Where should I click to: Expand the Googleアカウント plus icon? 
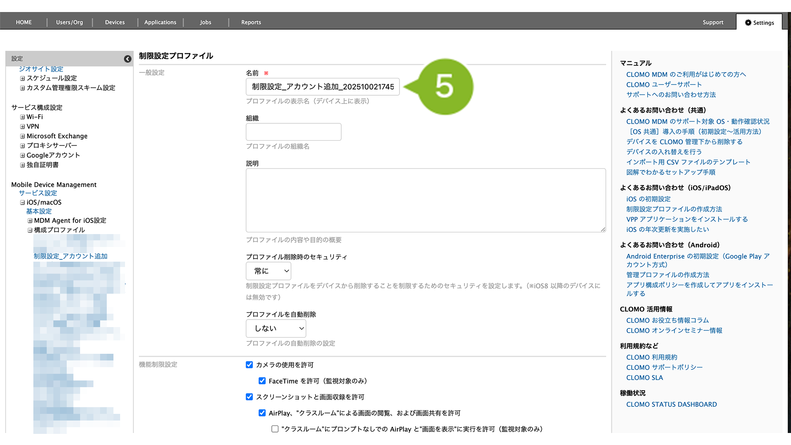click(22, 155)
